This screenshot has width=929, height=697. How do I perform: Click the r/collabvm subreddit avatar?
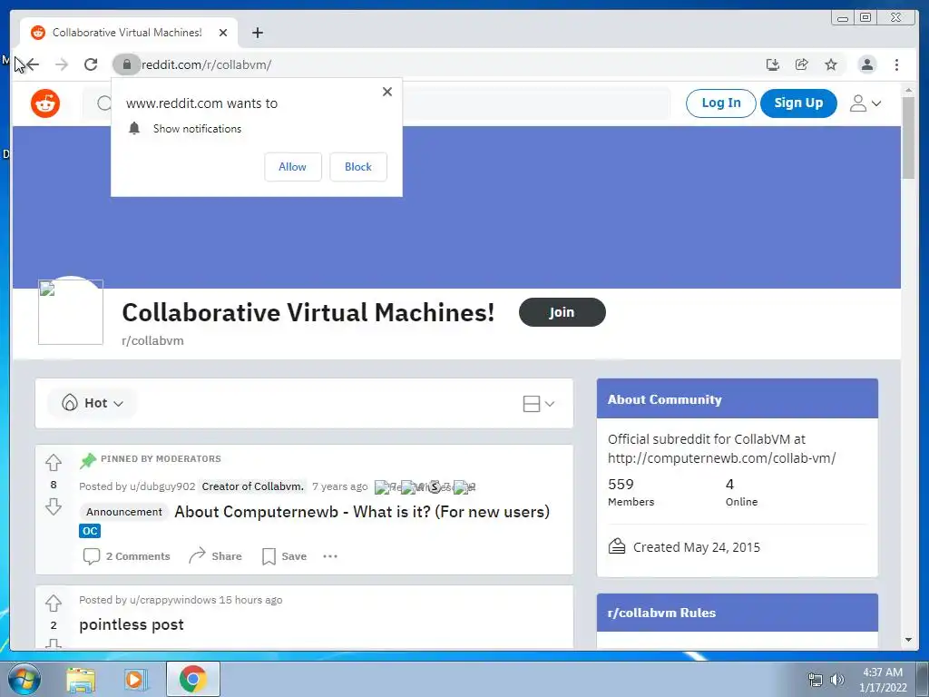pyautogui.click(x=71, y=312)
